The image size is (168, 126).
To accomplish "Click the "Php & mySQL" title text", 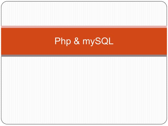I will point(84,41).
